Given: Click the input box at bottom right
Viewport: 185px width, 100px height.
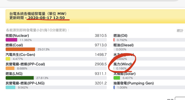Looking at the screenshot, I should tap(180, 98).
